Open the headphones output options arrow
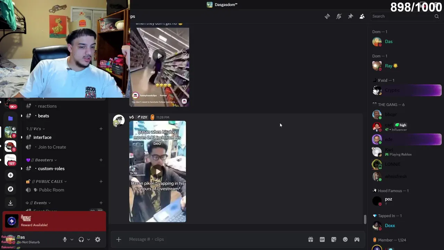 88,240
